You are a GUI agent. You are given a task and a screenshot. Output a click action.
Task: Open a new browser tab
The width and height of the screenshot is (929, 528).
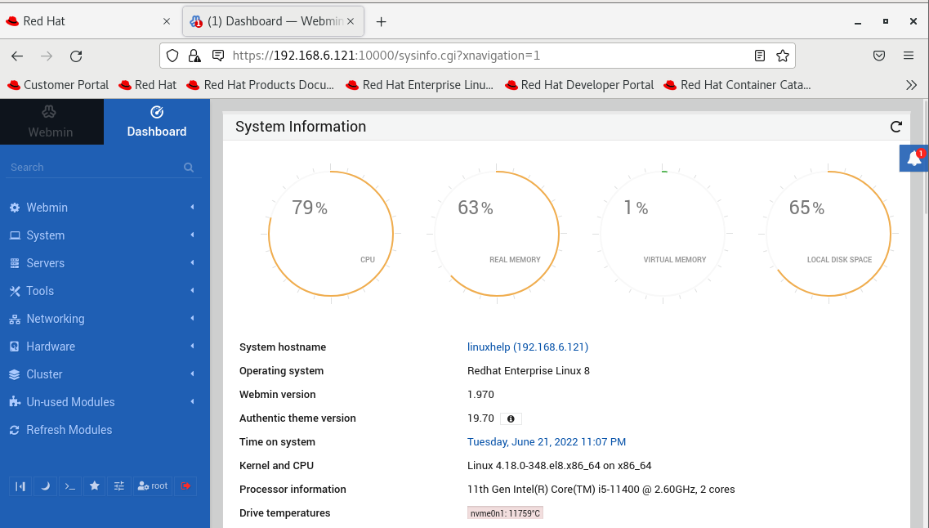coord(381,21)
